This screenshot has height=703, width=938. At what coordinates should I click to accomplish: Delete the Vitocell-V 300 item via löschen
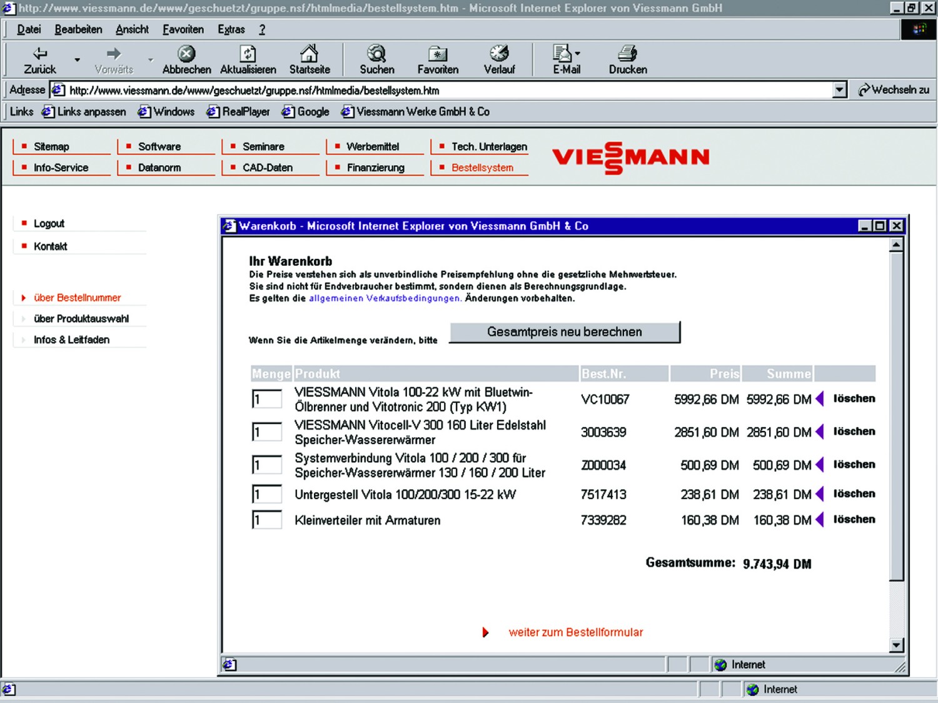point(854,432)
